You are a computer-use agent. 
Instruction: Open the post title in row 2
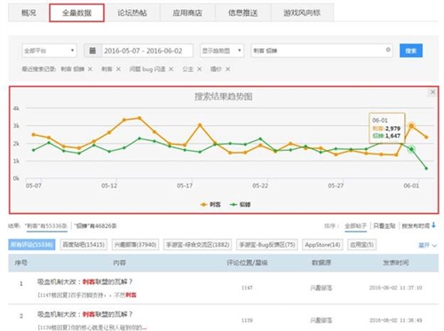(85, 314)
